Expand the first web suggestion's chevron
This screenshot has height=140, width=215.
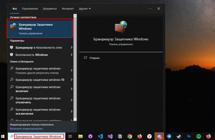(x=71, y=70)
